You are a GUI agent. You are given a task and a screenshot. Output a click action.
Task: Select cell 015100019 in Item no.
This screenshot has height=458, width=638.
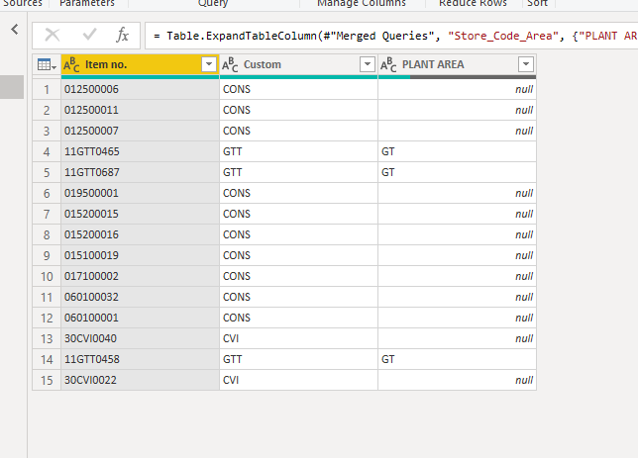pyautogui.click(x=140, y=255)
